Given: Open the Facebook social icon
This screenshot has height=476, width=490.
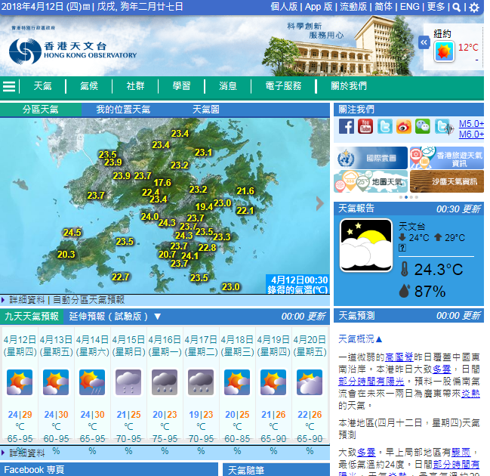Looking at the screenshot, I should [346, 126].
